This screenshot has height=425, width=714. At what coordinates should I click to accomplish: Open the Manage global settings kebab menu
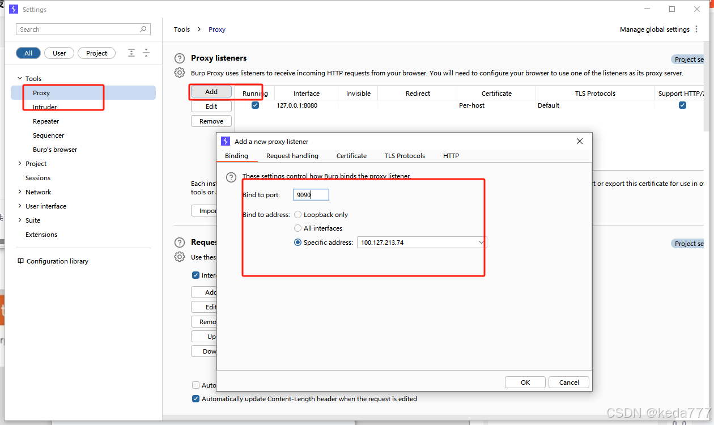[x=697, y=29]
